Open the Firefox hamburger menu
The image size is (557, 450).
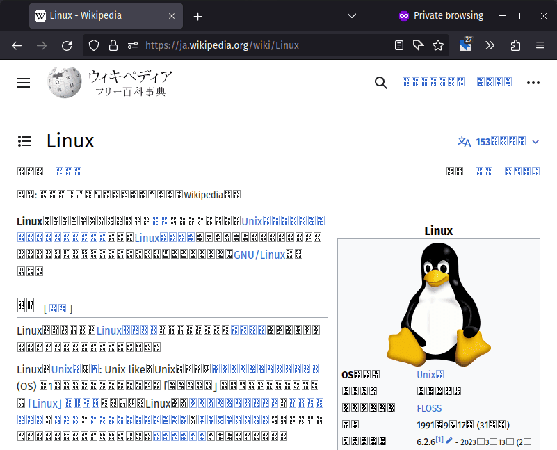tap(540, 45)
